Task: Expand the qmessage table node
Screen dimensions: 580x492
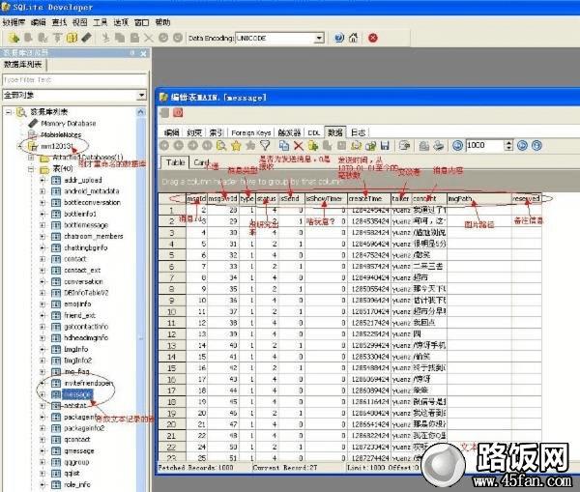Action: tap(43, 451)
